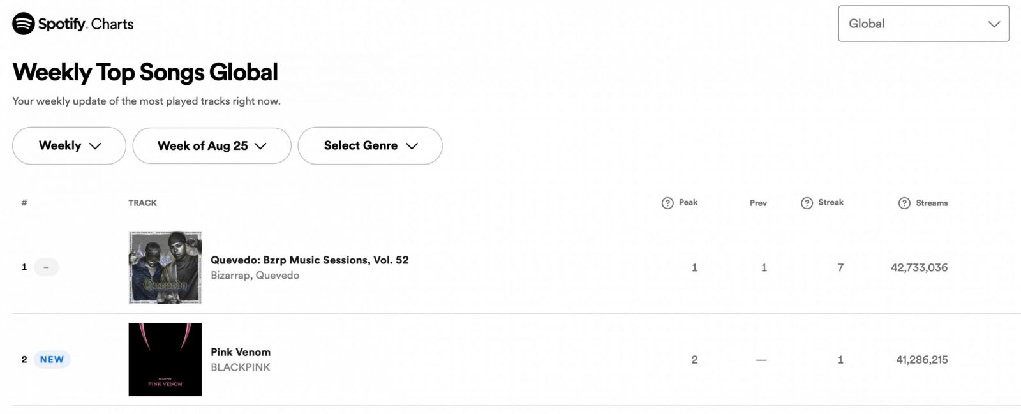The width and height of the screenshot is (1021, 414).
Task: Open the Select Genre dropdown
Action: (x=370, y=145)
